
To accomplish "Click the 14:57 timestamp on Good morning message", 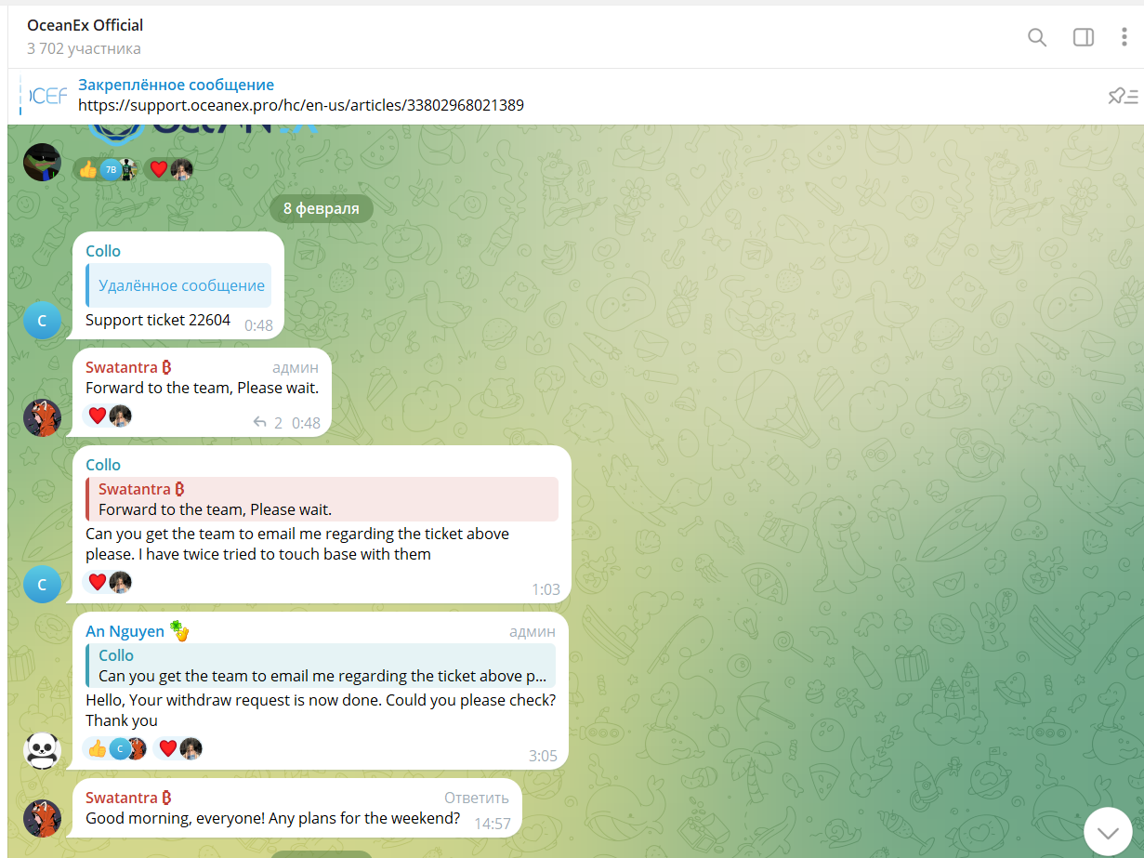I will coord(493,824).
